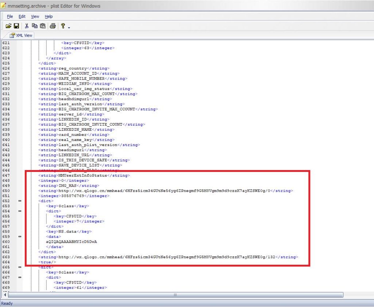Select the XML View tab
The width and height of the screenshot is (374, 307).
pyautogui.click(x=21, y=35)
